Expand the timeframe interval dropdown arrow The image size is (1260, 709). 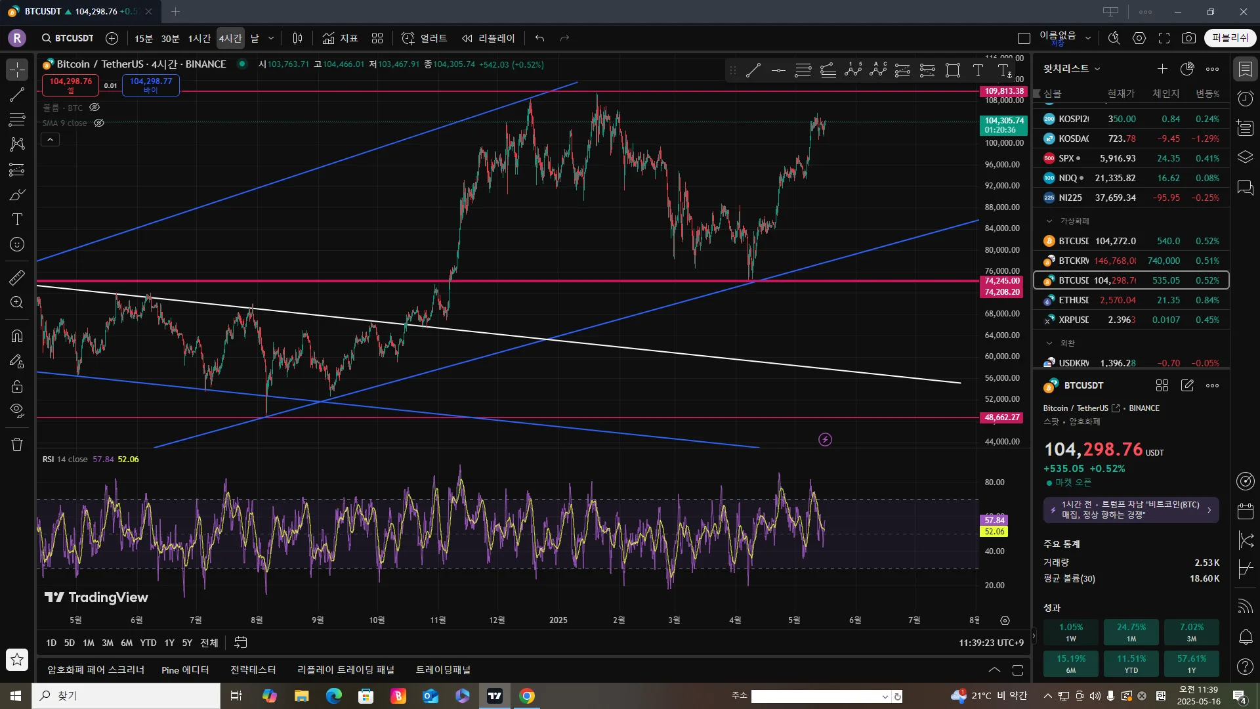pyautogui.click(x=271, y=38)
